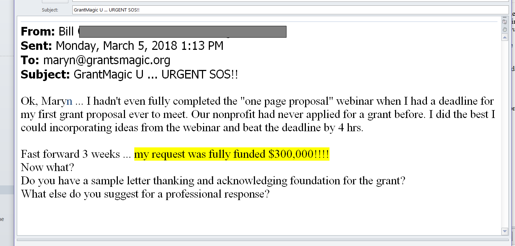Click the bold "Sent:" label
The width and height of the screenshot is (515, 246).
pyautogui.click(x=37, y=46)
